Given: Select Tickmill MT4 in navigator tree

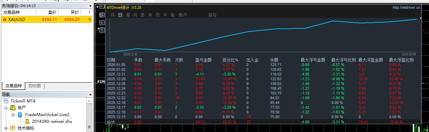Looking at the screenshot, I should coord(23,101).
